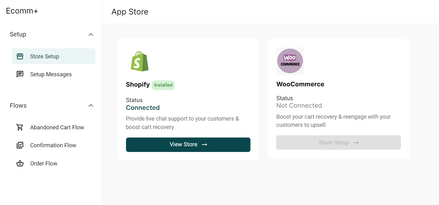Click the Shopify bag logo
Image resolution: width=439 pixels, height=205 pixels.
140,61
